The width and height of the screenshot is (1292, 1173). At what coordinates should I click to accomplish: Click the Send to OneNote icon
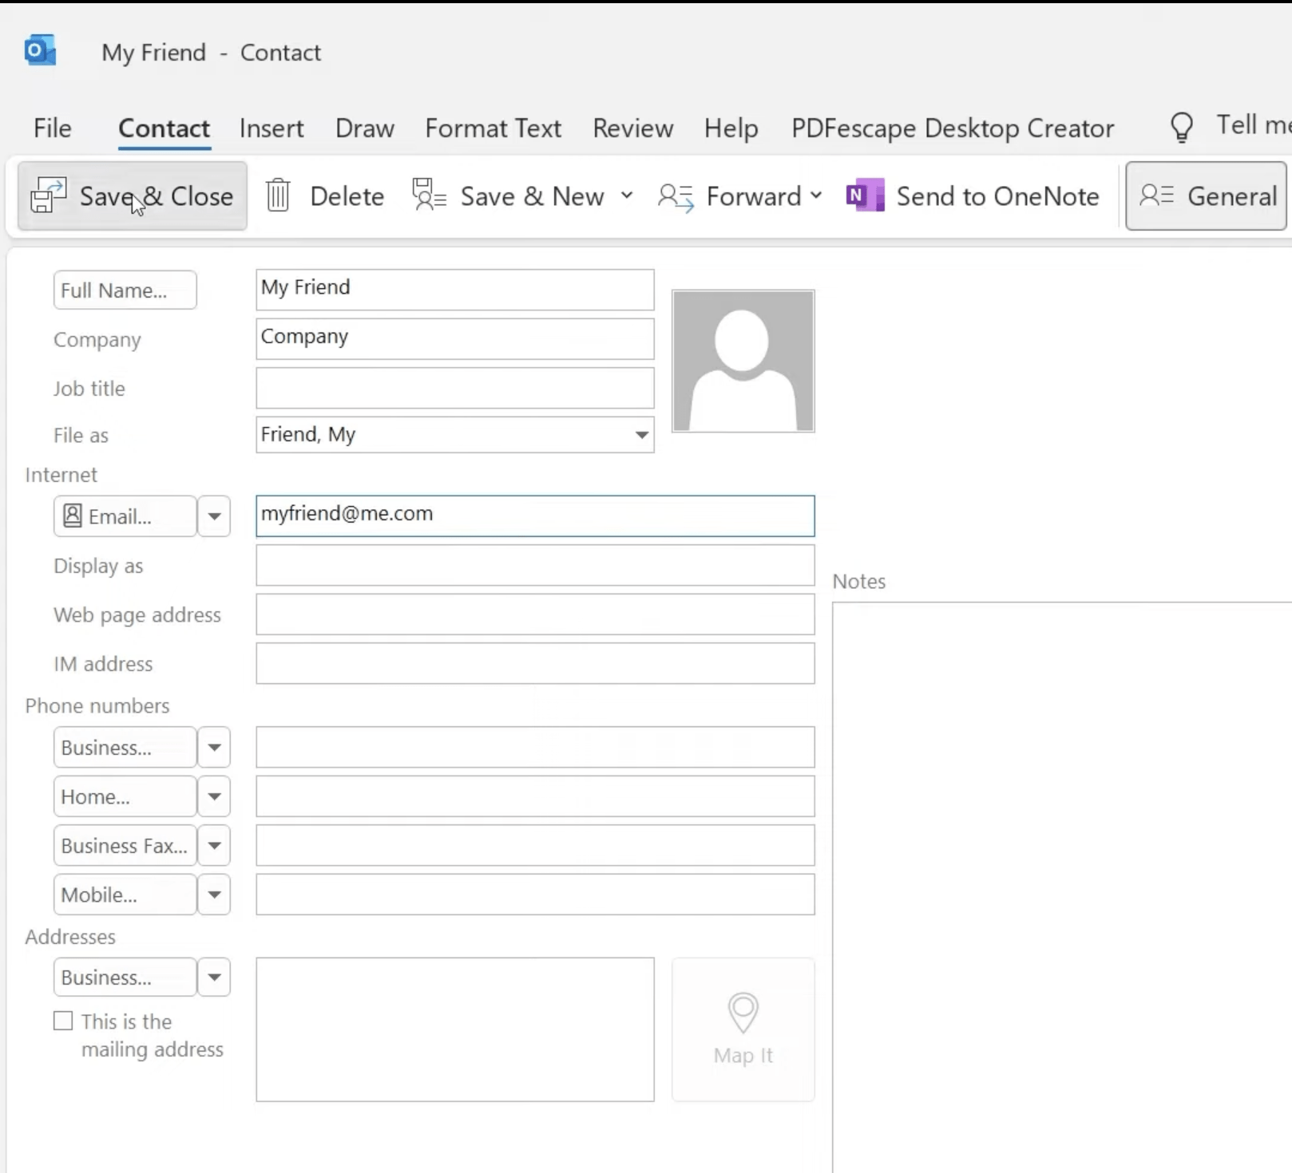866,195
